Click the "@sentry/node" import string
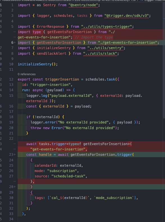165x222 pixels. coord(83,5)
